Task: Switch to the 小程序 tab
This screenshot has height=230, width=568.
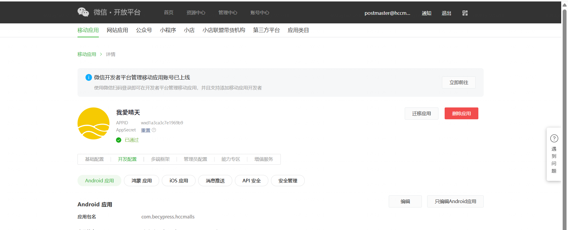Action: (168, 30)
